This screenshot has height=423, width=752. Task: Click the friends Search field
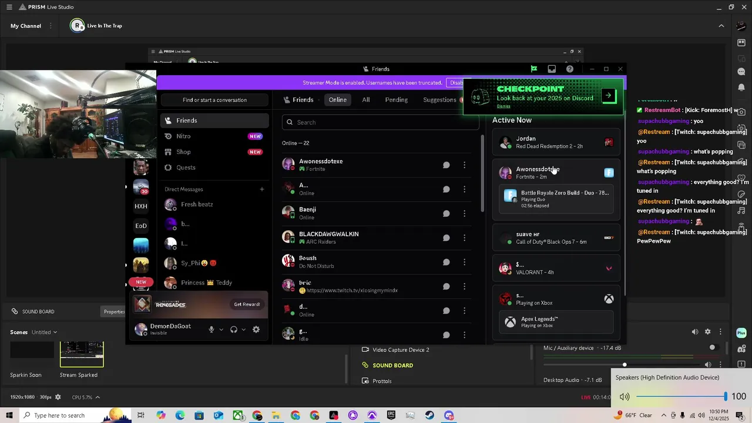point(381,122)
